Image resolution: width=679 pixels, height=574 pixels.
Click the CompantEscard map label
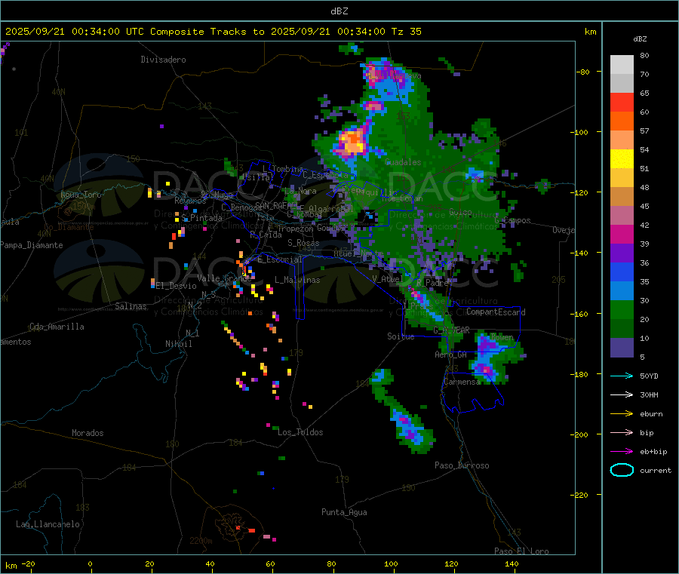coord(496,312)
